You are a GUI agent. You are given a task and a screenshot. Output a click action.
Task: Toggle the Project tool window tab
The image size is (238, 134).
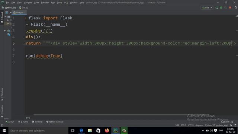2,17
